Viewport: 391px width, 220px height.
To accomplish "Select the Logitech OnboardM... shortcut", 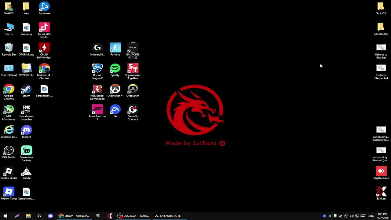I will click(x=97, y=50).
